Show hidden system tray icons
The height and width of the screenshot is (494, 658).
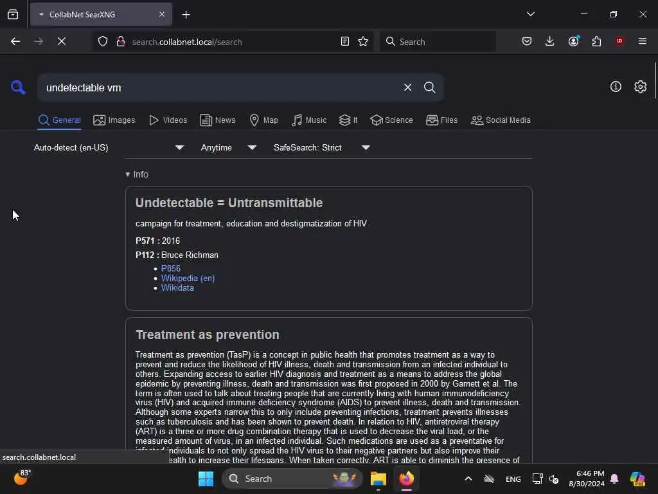tap(468, 479)
